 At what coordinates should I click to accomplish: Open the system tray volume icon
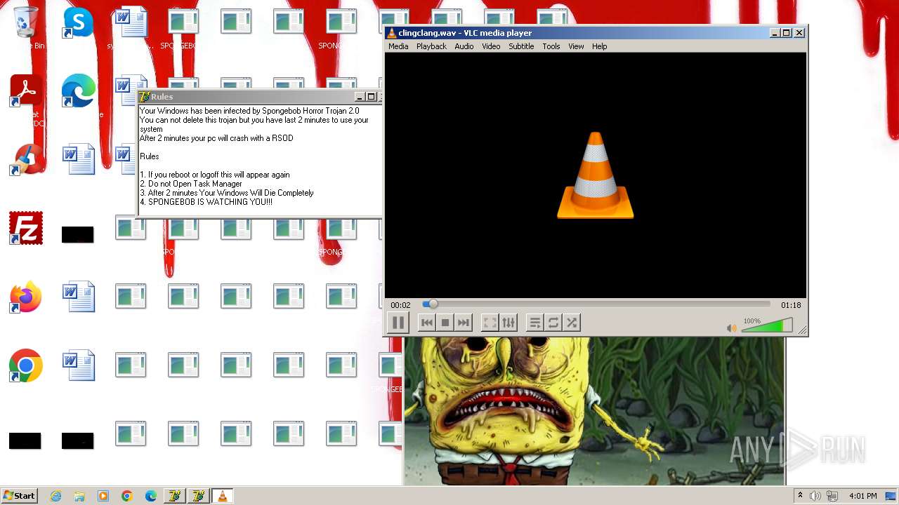(815, 496)
